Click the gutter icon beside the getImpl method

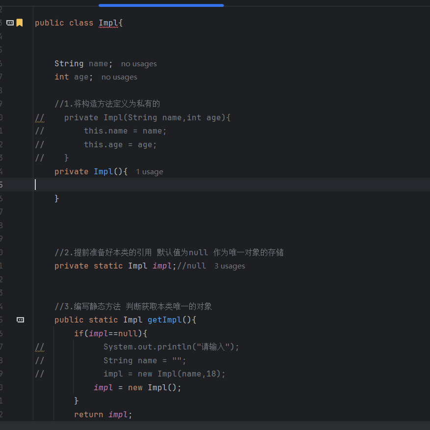[x=20, y=320]
